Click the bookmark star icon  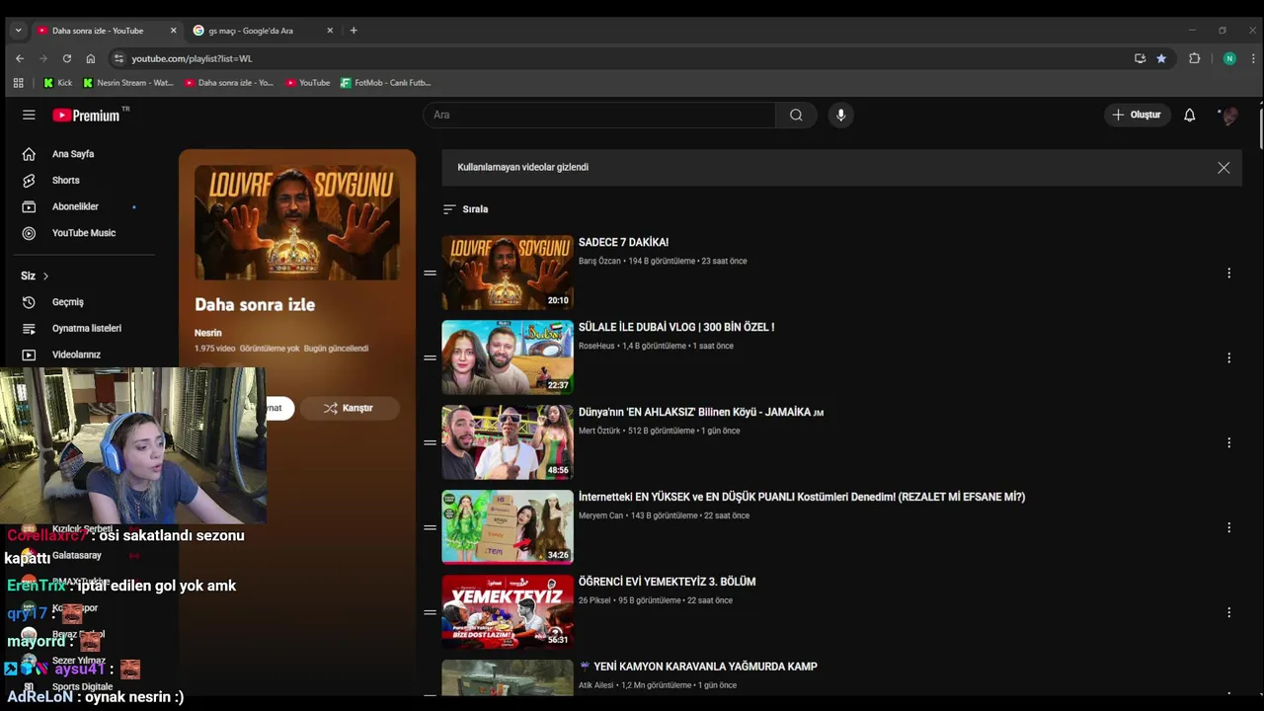point(1161,58)
